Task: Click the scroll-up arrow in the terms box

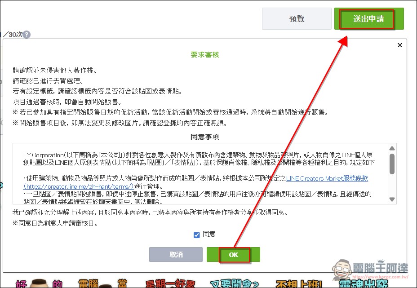Action: [x=391, y=147]
